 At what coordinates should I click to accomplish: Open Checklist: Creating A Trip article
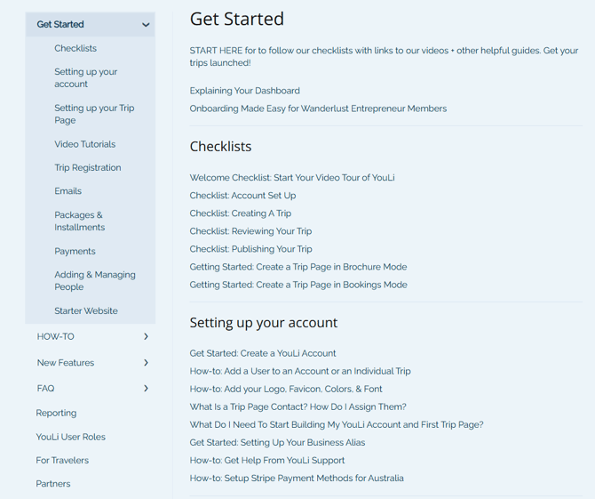point(241,213)
